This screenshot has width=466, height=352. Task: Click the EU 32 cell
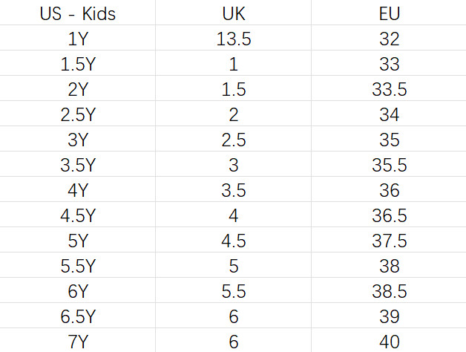389,39
